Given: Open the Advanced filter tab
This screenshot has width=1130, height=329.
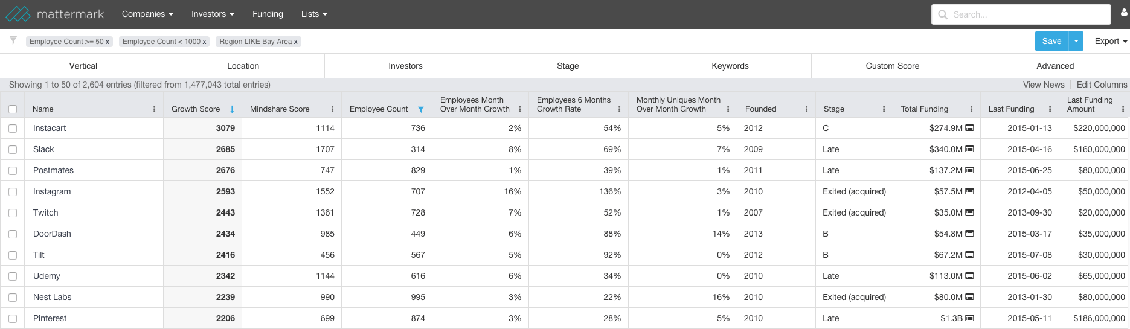Looking at the screenshot, I should tap(1052, 66).
